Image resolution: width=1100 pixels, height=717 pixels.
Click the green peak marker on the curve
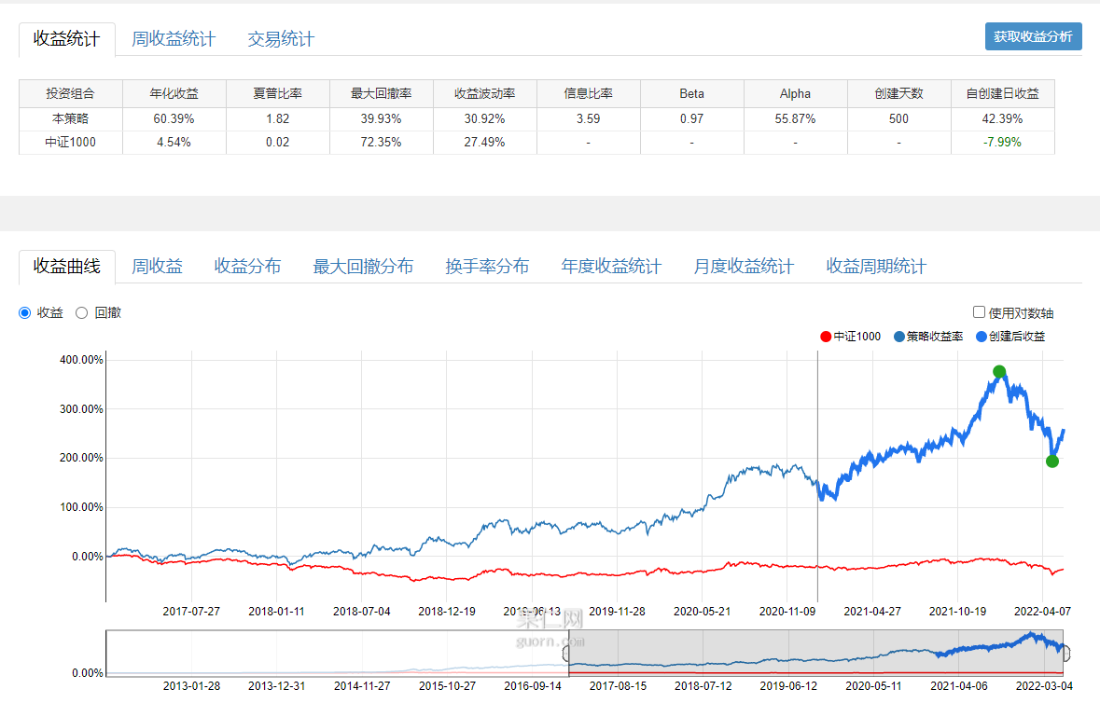999,371
